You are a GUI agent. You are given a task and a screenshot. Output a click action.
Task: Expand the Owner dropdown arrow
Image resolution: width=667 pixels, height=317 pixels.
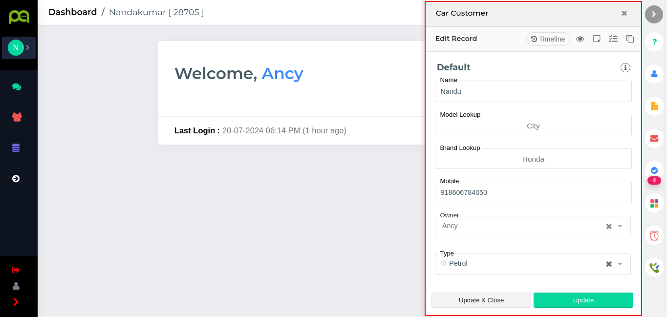[620, 226]
